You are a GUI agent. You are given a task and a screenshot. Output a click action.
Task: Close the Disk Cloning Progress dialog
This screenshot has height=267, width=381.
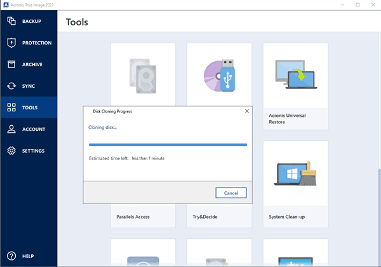246,111
